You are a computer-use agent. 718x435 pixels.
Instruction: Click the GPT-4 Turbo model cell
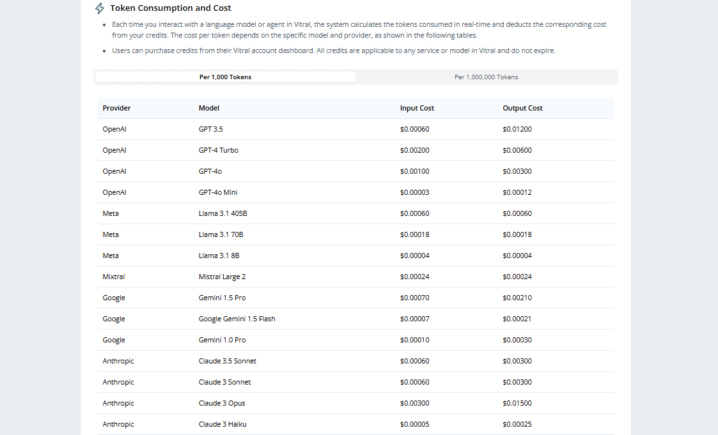pyautogui.click(x=219, y=150)
